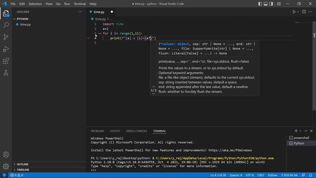This screenshot has width=316, height=178.
Task: Run Python file with play button
Action: [x=294, y=12]
